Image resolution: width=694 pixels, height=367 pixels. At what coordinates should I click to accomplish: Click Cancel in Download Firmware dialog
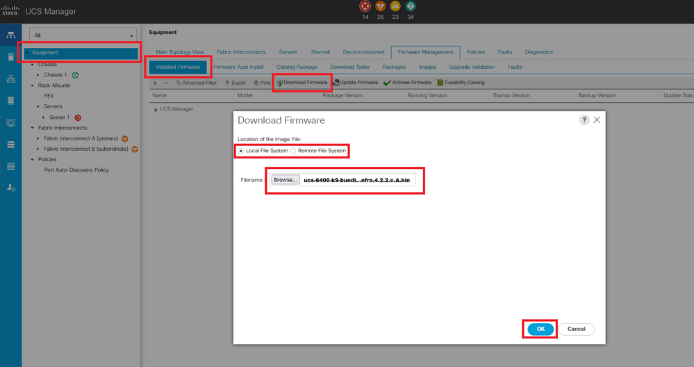tap(577, 329)
